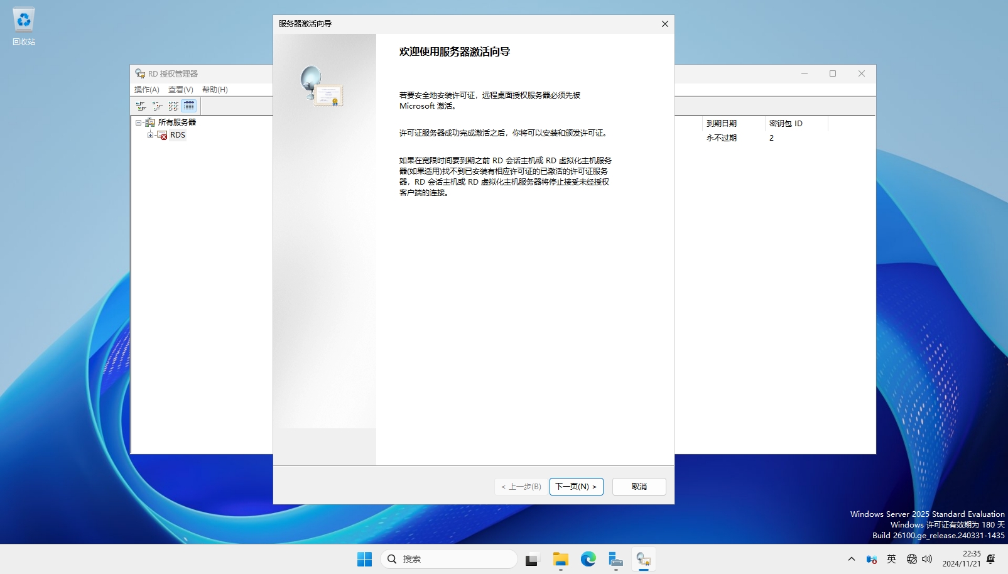Open Server Manager from the taskbar
1008x574 pixels.
(x=615, y=559)
